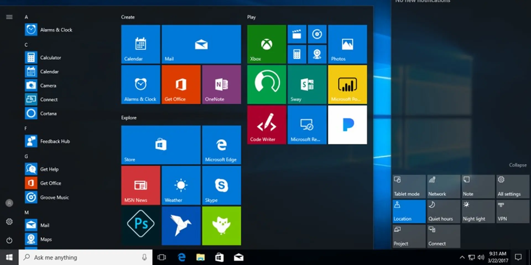The height and width of the screenshot is (265, 531).
Task: Open the Start button menu
Action: tap(9, 257)
